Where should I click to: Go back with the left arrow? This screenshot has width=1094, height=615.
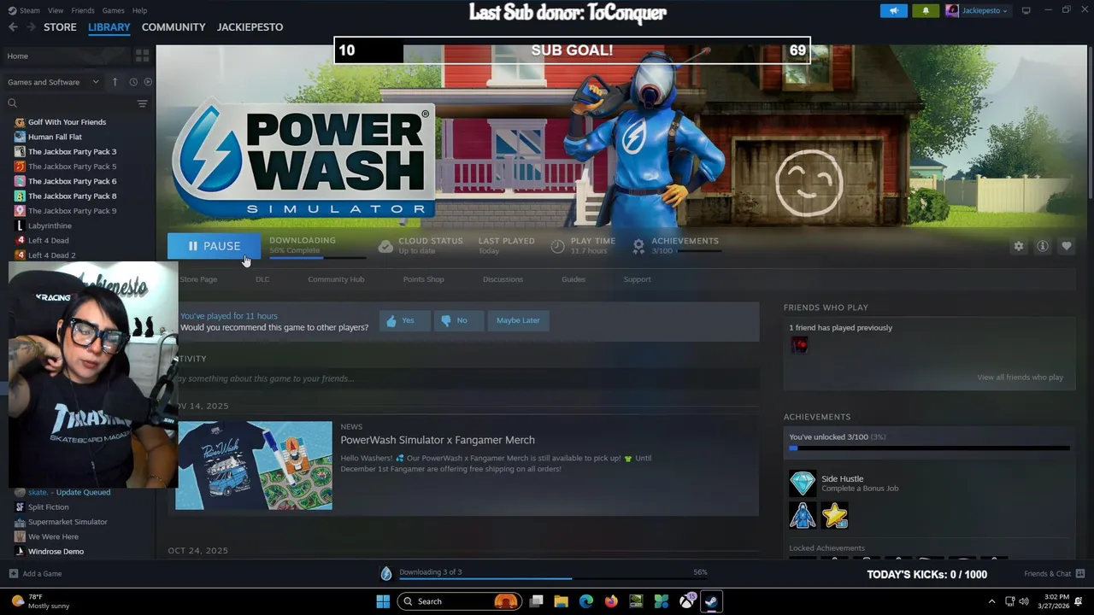tap(13, 26)
